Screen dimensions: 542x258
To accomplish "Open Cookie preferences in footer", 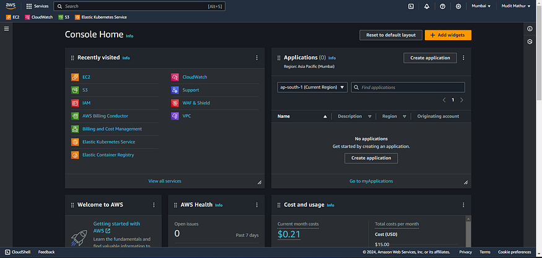I will point(514,252).
